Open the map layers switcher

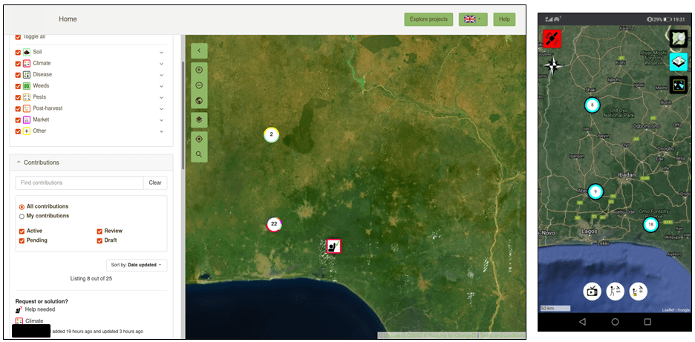199,119
